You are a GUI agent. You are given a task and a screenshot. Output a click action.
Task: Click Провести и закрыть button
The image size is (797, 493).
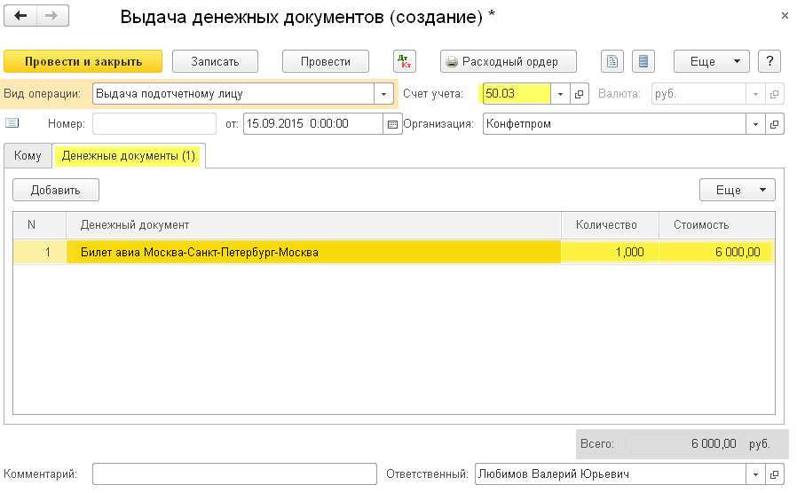click(83, 61)
